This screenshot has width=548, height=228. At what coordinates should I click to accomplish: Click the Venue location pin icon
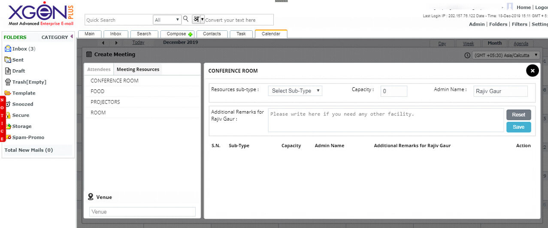coord(91,197)
